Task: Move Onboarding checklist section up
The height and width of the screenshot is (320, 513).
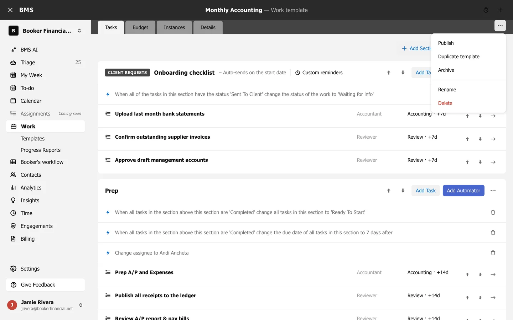Action: [x=389, y=73]
